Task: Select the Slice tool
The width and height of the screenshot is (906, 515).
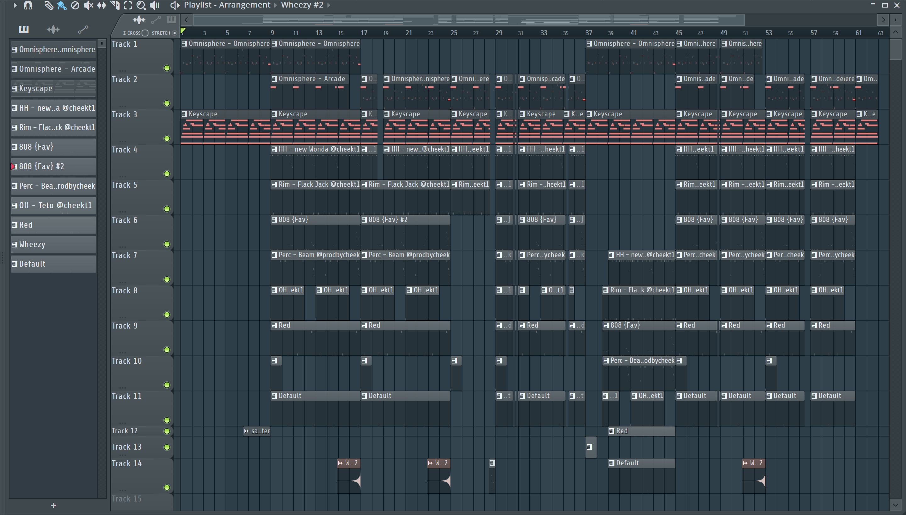Action: 115,5
